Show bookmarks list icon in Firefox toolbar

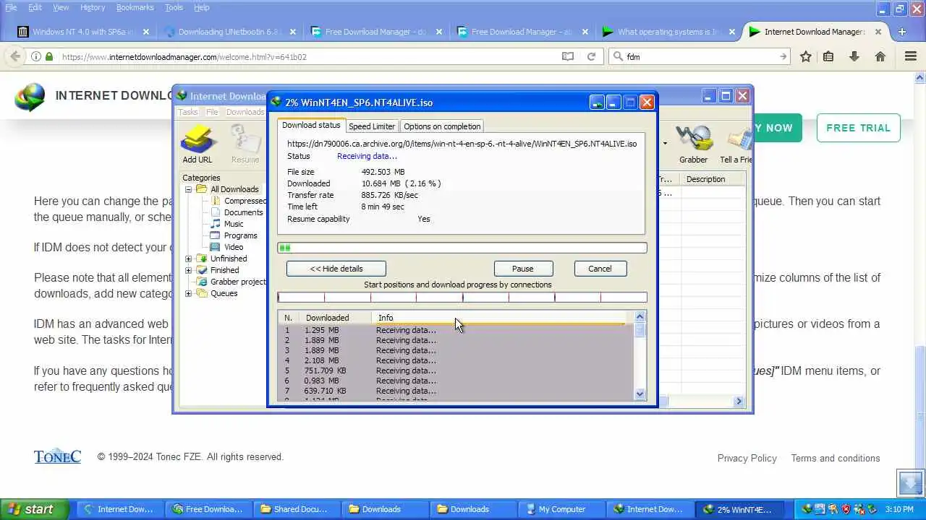click(x=829, y=56)
